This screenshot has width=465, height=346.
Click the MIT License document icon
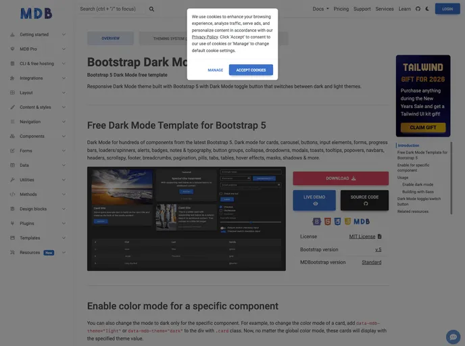[x=380, y=237]
